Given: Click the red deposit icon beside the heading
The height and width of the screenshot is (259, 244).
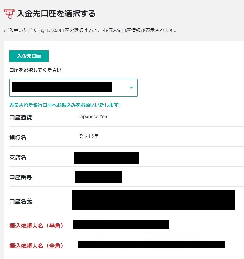Looking at the screenshot, I should [x=9, y=14].
